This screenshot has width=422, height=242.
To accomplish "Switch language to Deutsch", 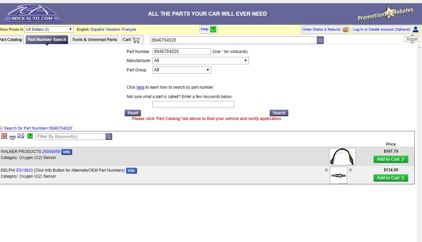I will click(113, 29).
